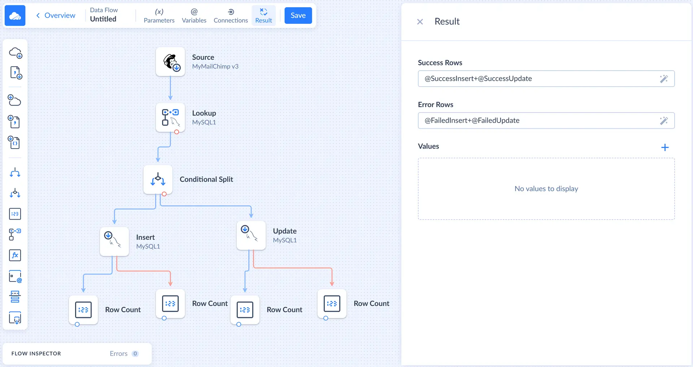Select the cloud Target component in sidebar
693x367 pixels.
click(x=15, y=100)
